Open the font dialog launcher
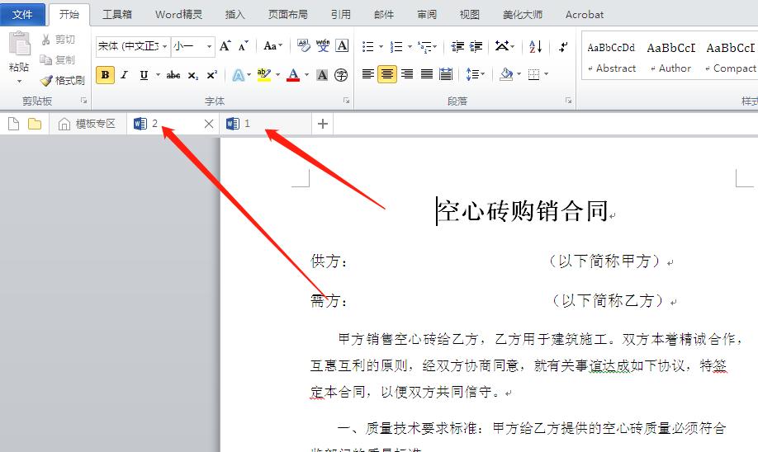The width and height of the screenshot is (758, 452). [x=346, y=101]
